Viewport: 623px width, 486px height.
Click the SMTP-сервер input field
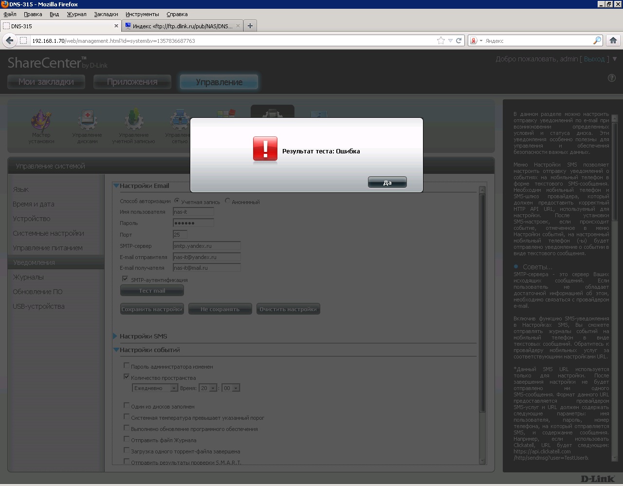point(207,246)
